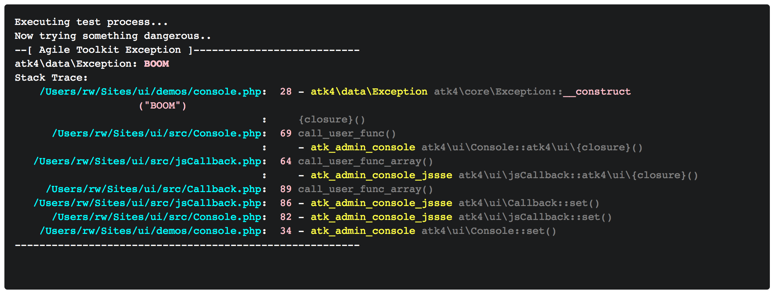This screenshot has height=294, width=775.
Task: Open demos/console.php path at line 34
Action: (150, 231)
